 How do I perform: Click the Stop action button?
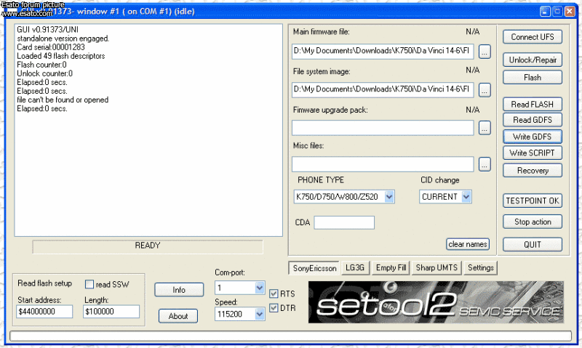tap(533, 222)
